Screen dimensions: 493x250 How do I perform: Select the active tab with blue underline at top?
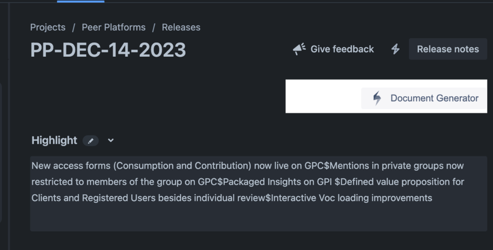pos(80,1)
